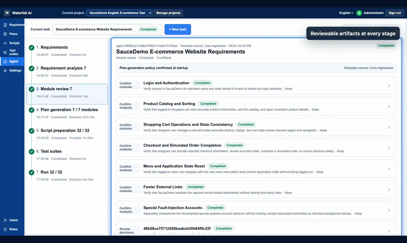Expand Special Fault-Injection Accounts chevron
The height and width of the screenshot is (243, 407).
[389, 210]
